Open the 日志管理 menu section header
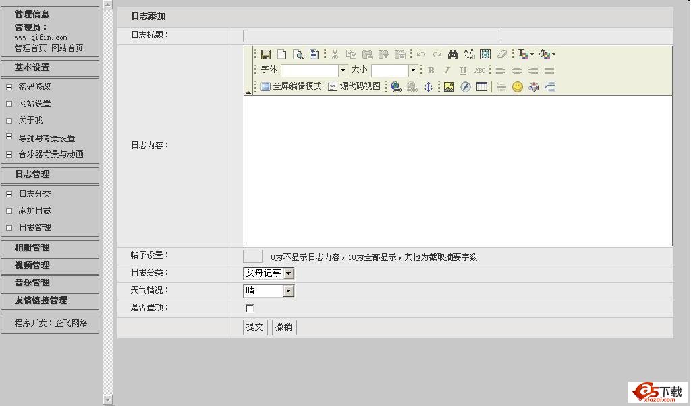Image resolution: width=691 pixels, height=406 pixels. [50, 174]
